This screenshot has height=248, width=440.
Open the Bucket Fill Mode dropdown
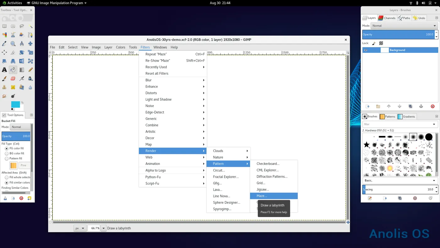(20, 127)
